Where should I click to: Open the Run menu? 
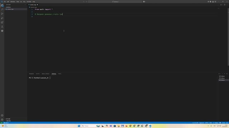point(24,1)
